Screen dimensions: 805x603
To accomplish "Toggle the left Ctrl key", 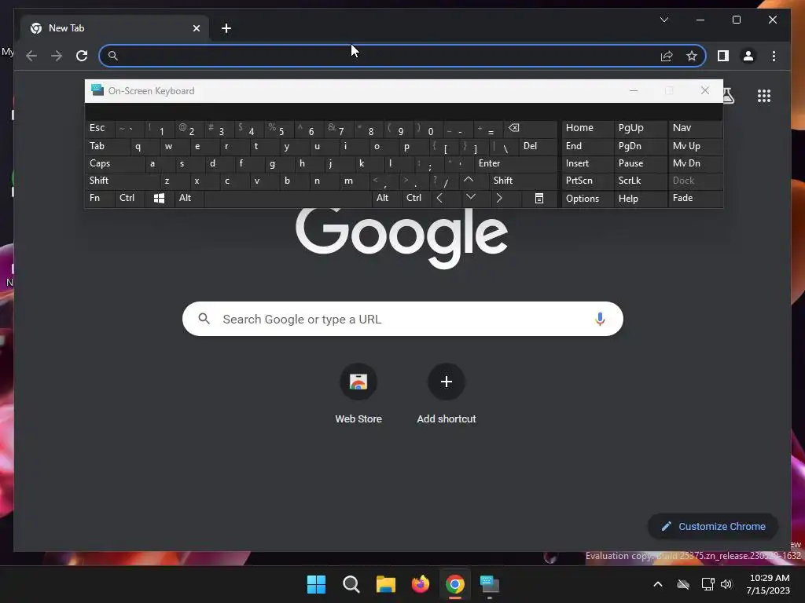I will point(130,199).
